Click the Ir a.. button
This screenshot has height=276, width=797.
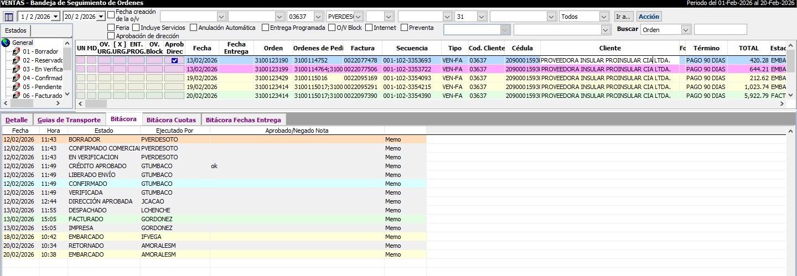point(623,17)
